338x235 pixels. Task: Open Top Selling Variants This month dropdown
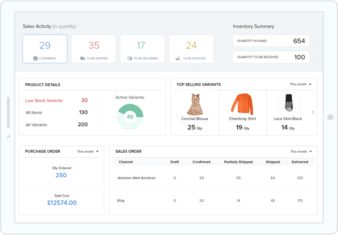(300, 84)
